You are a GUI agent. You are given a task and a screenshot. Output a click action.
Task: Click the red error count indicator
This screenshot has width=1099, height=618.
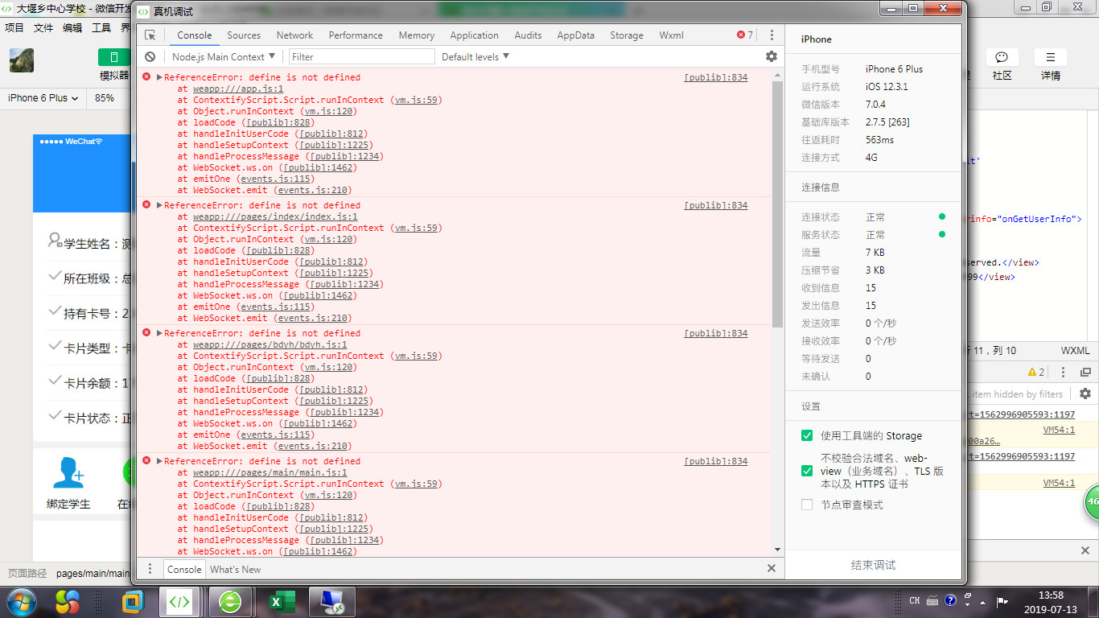[x=745, y=35]
